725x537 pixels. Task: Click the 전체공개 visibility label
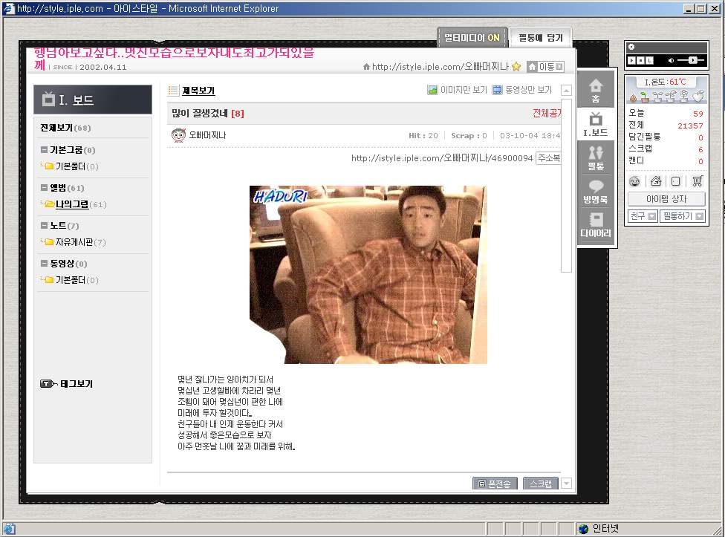pyautogui.click(x=547, y=113)
